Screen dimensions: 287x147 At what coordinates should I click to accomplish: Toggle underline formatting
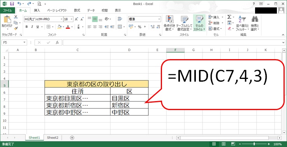click(x=37, y=27)
